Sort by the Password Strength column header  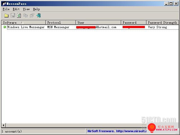point(163,22)
